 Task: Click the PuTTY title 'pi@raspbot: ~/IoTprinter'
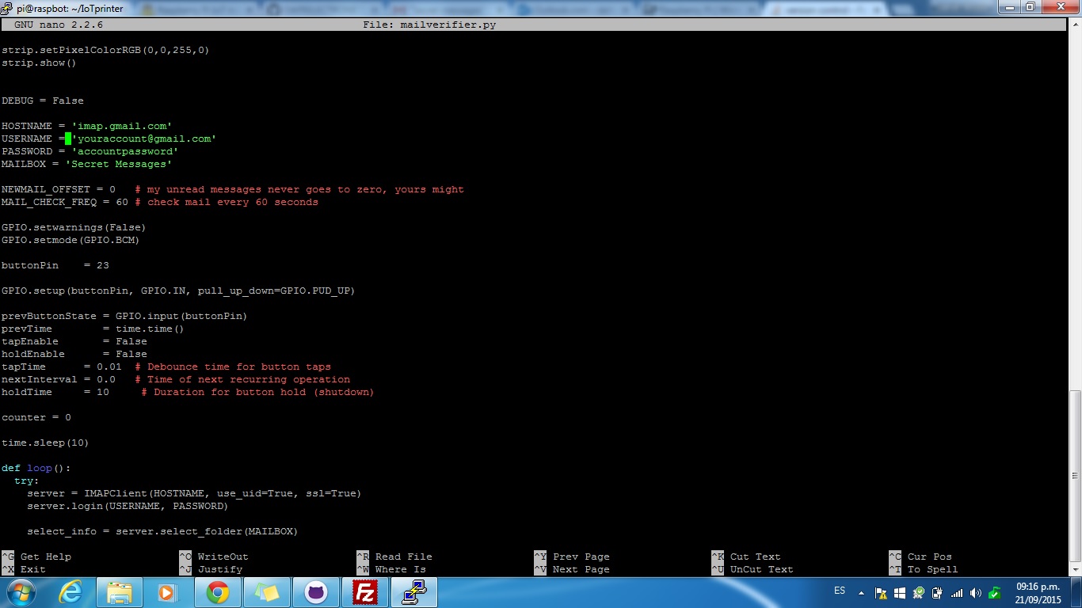(x=70, y=8)
